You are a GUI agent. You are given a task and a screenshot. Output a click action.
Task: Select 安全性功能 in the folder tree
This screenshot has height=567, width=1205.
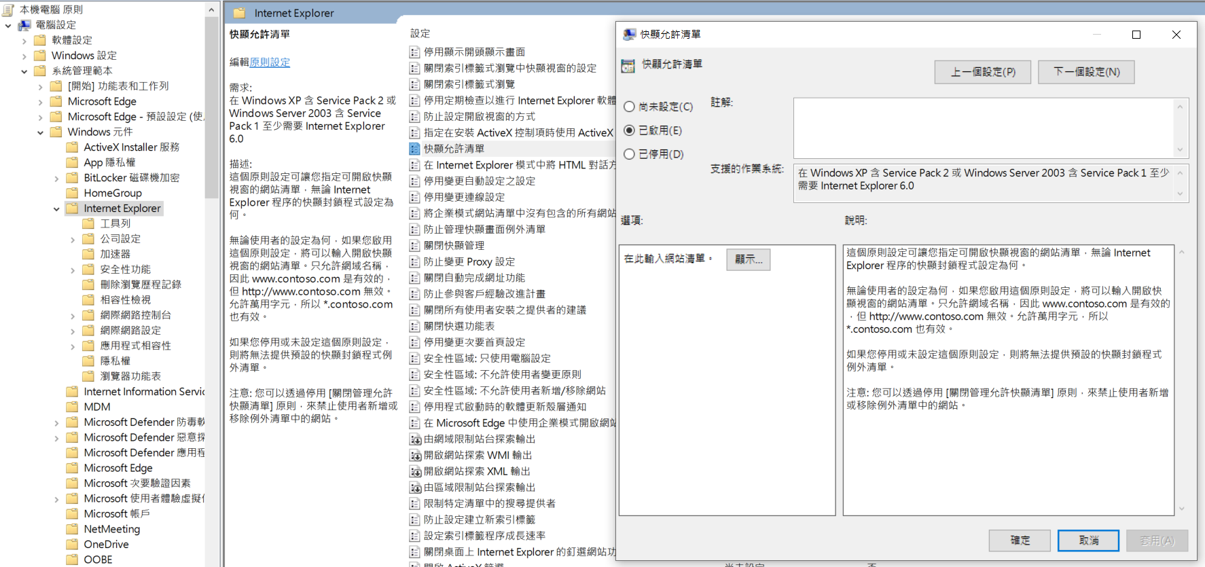click(126, 270)
